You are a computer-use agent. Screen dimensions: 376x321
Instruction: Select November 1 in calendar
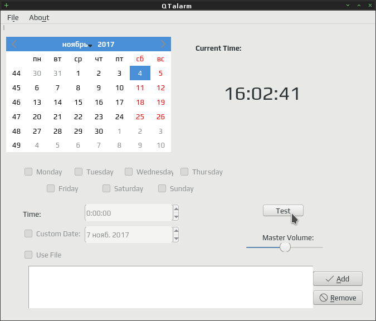pyautogui.click(x=78, y=73)
